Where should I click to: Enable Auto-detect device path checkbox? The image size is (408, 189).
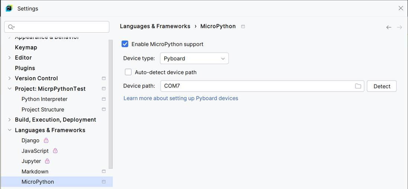point(128,72)
